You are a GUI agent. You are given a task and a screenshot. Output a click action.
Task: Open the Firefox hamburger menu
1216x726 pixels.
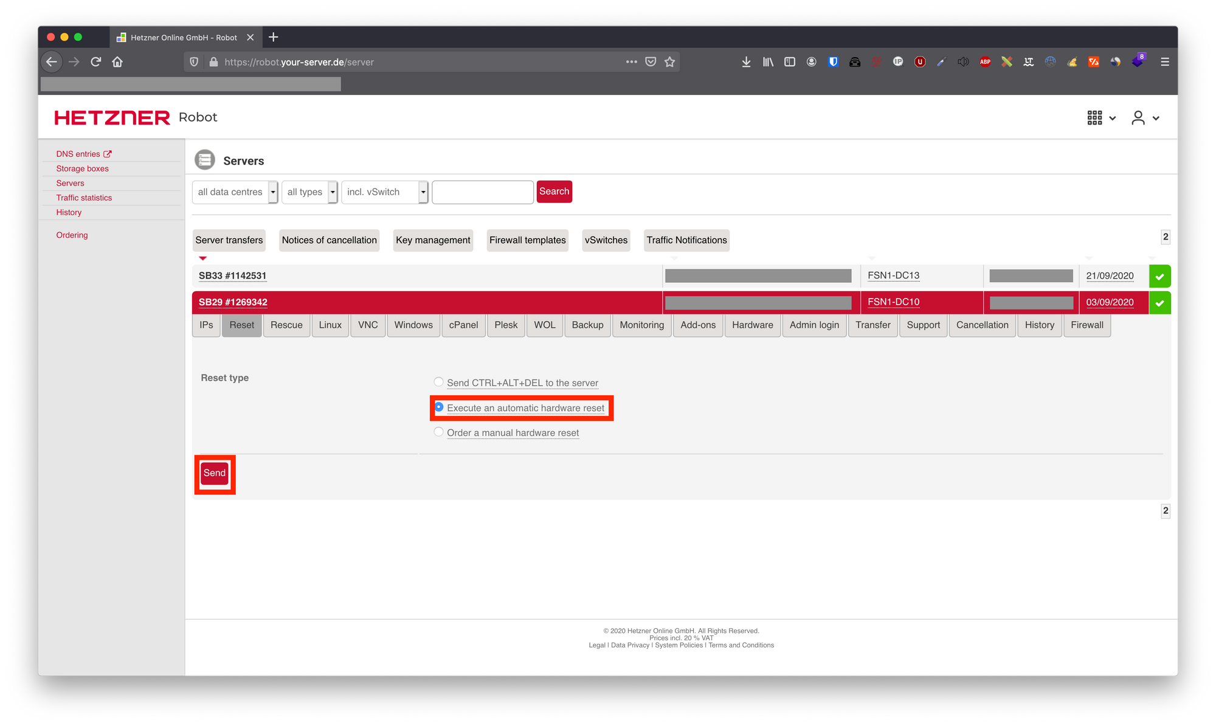tap(1165, 62)
